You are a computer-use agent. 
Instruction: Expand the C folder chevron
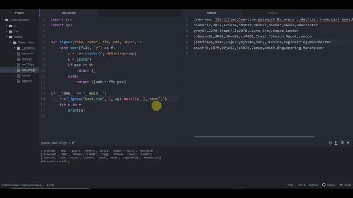7,26
